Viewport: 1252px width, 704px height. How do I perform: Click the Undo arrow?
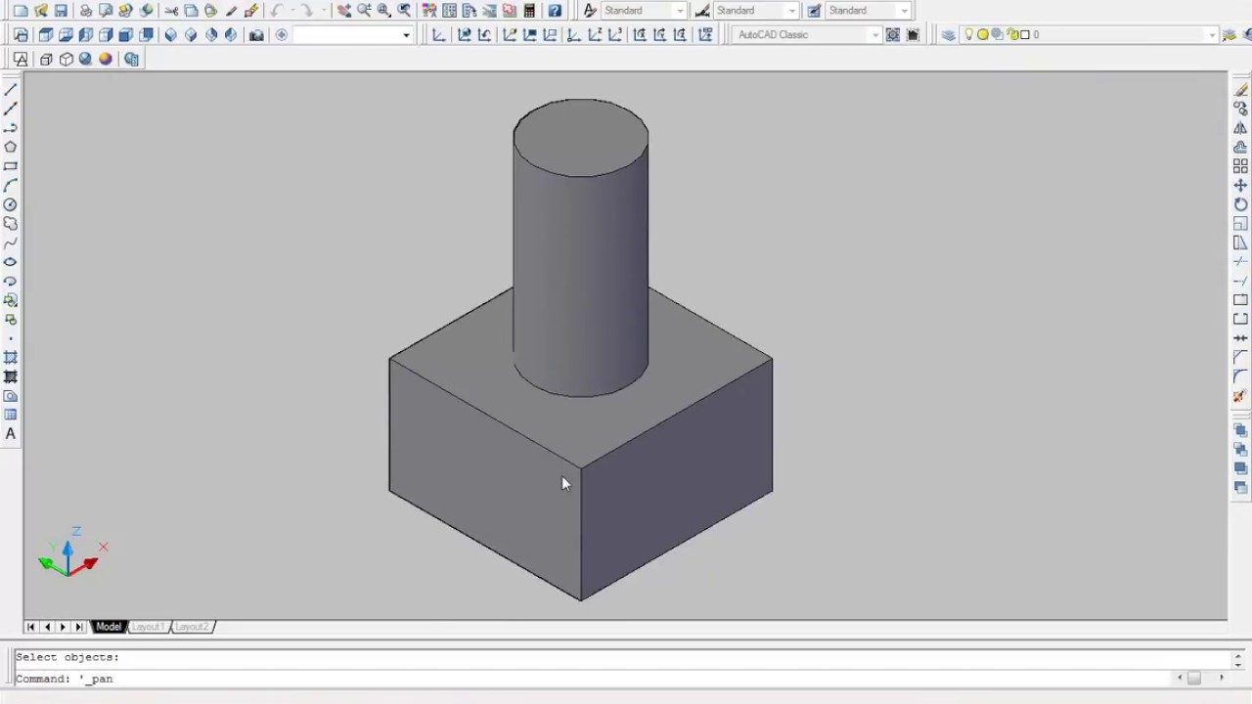276,11
